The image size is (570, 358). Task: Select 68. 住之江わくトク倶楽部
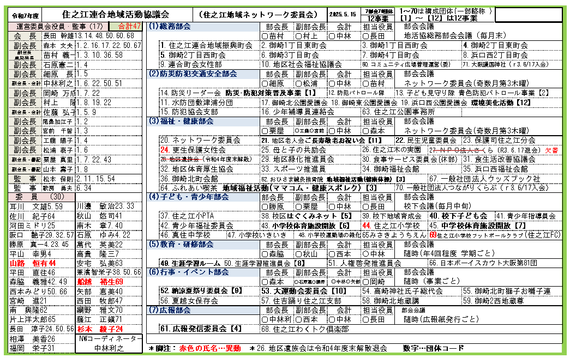coord(304,329)
